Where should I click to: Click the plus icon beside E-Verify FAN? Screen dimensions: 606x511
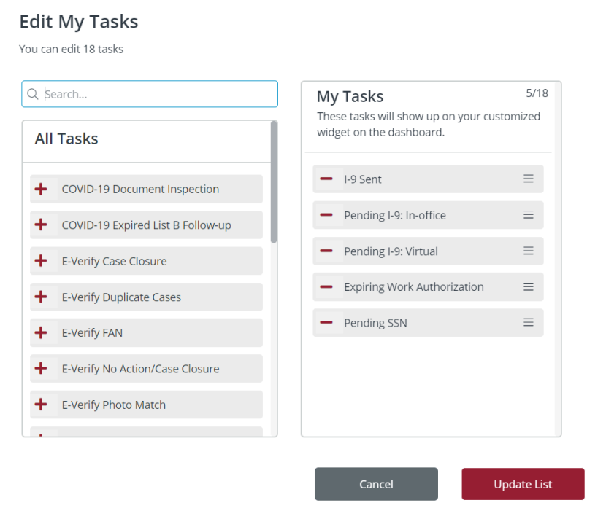[x=42, y=332]
